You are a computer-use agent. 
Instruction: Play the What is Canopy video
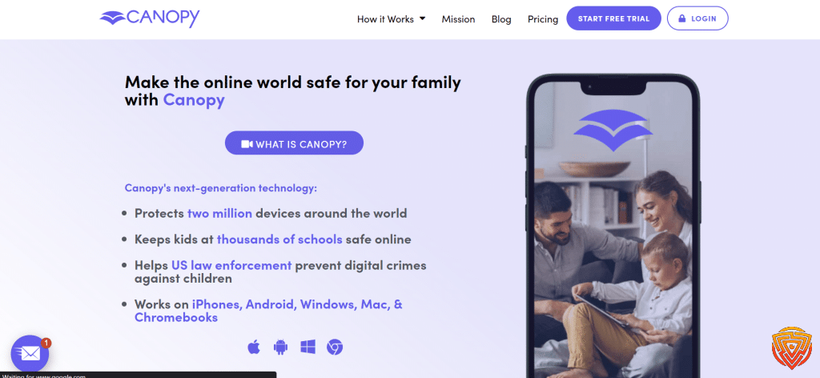click(x=294, y=143)
